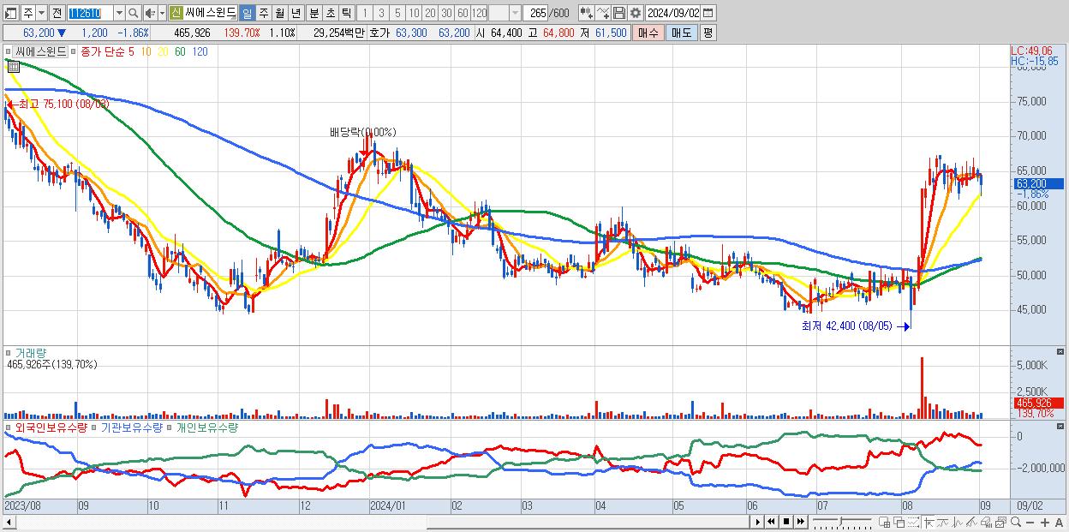Click the diagonal line pencil icon
The height and width of the screenshot is (532, 1069).
(972, 522)
